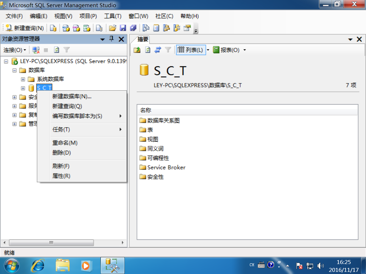This screenshot has width=366, height=274.
Task: Select the 可编程性 folder in summary list
Action: coord(158,158)
